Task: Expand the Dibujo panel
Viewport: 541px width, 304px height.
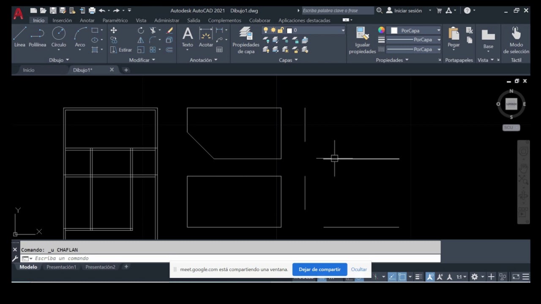Action: click(x=59, y=60)
